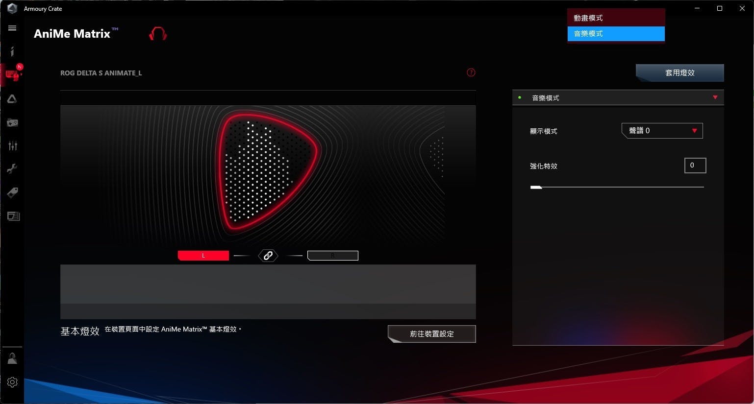Choose 音樂模式 from the dropdown list
Screen dimensions: 754x404
click(x=616, y=34)
